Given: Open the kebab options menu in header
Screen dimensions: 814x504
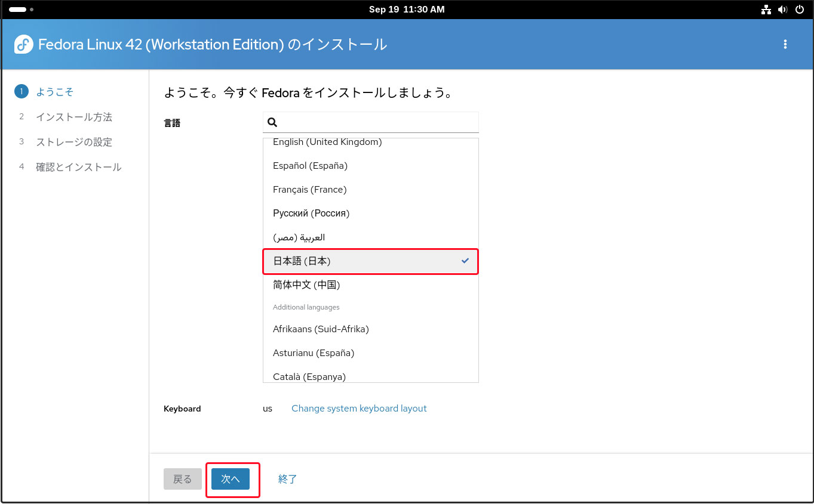Looking at the screenshot, I should 785,44.
